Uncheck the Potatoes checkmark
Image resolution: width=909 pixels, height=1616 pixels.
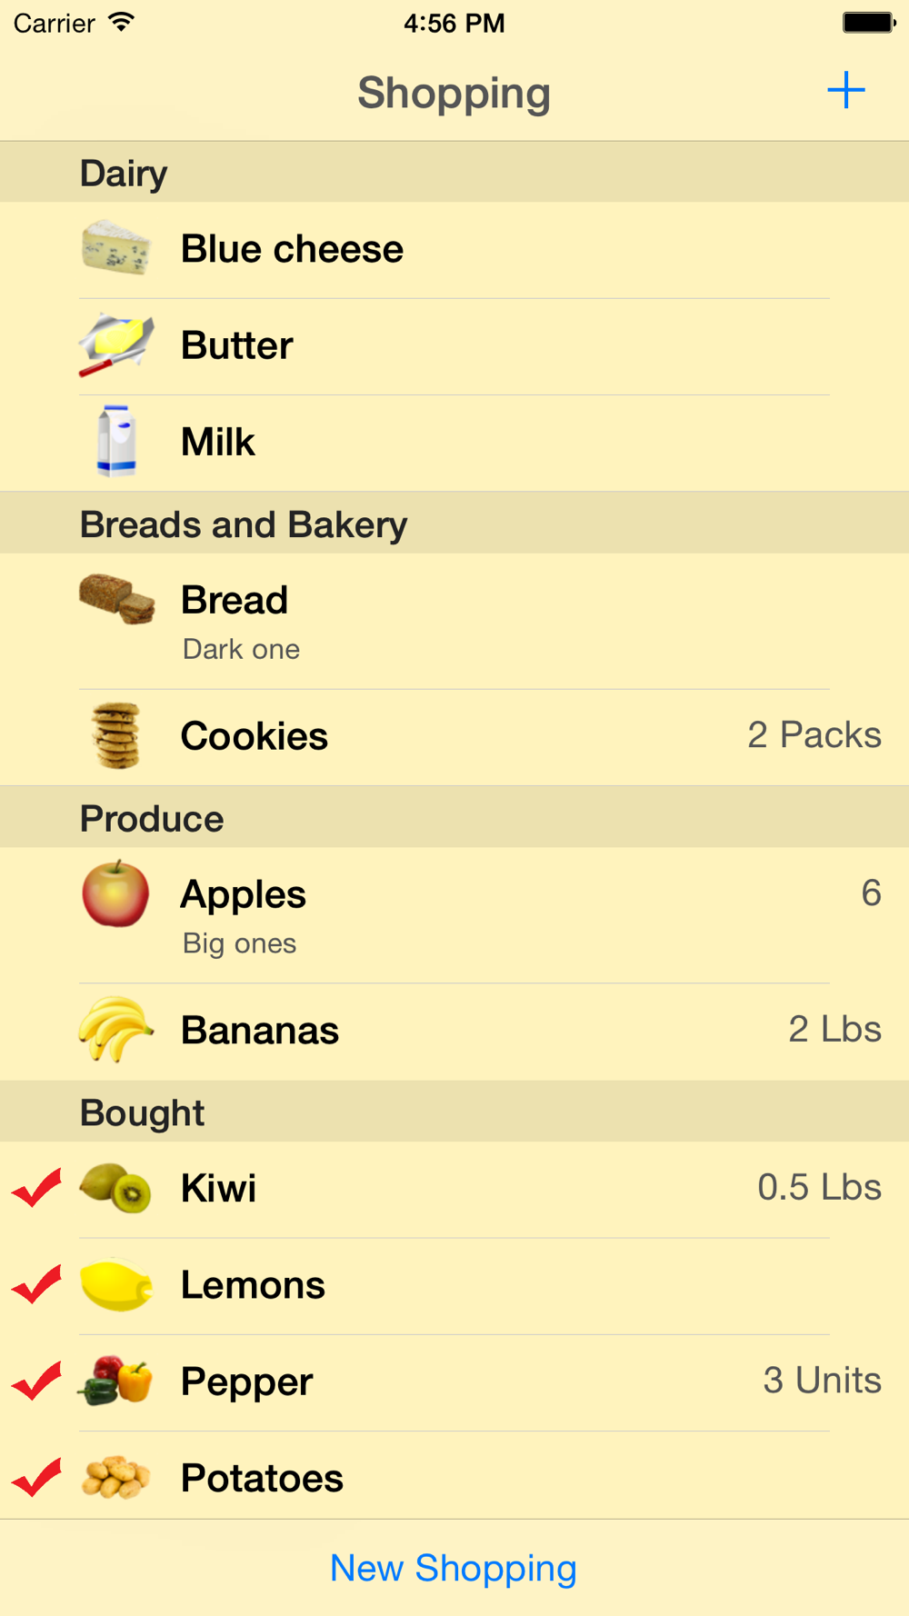[x=37, y=1478]
